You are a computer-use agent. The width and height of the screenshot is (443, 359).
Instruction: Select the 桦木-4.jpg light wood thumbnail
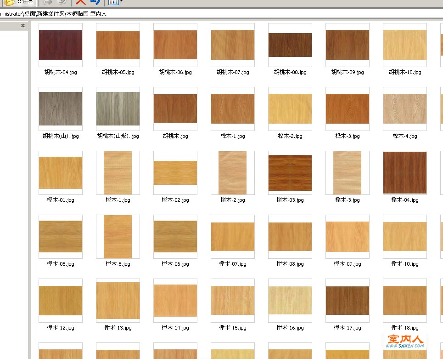tap(405, 109)
